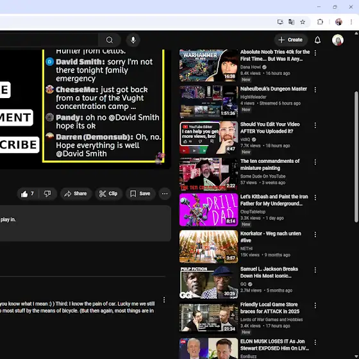This screenshot has height=359, width=359.
Task: Open the Chrome profile avatar
Action: [x=338, y=22]
